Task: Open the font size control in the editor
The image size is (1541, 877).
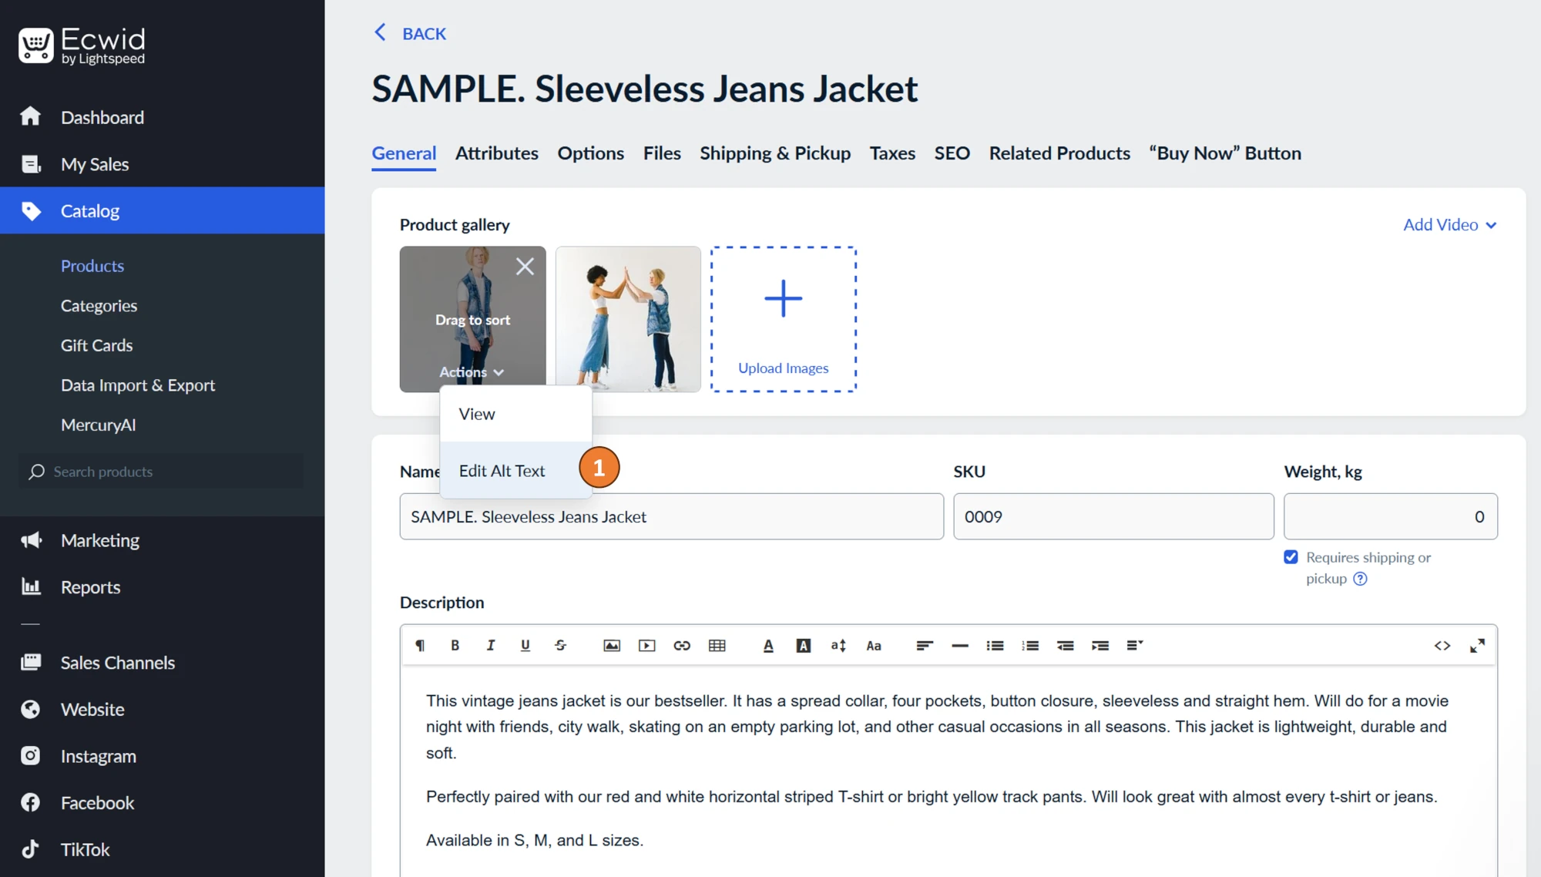Action: (838, 645)
